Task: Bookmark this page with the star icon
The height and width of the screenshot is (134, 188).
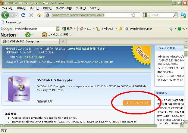Action: point(133,15)
